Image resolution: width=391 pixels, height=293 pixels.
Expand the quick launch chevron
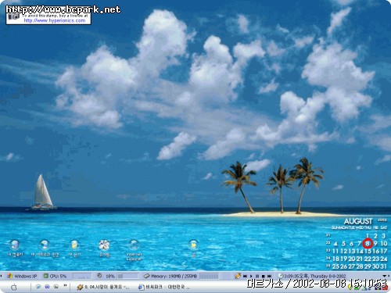[65, 286]
